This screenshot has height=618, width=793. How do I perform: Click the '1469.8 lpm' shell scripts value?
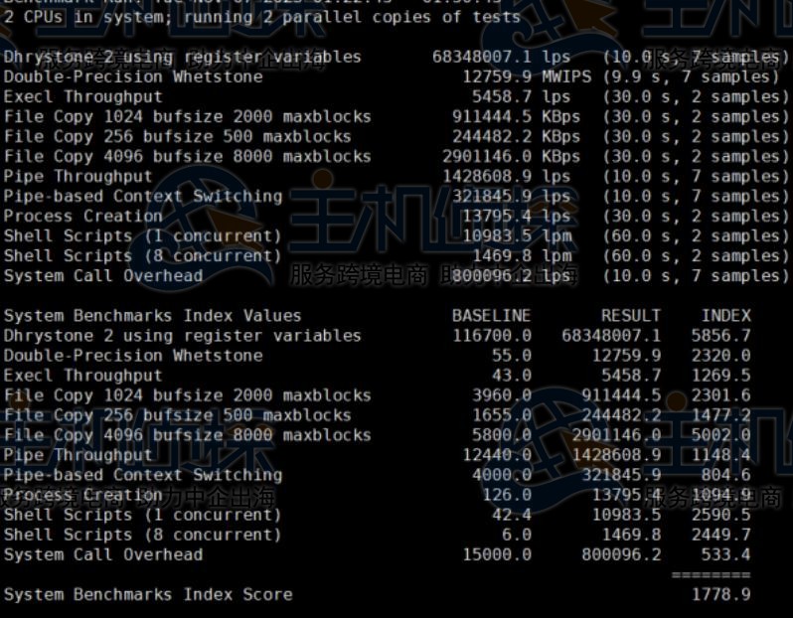522,256
